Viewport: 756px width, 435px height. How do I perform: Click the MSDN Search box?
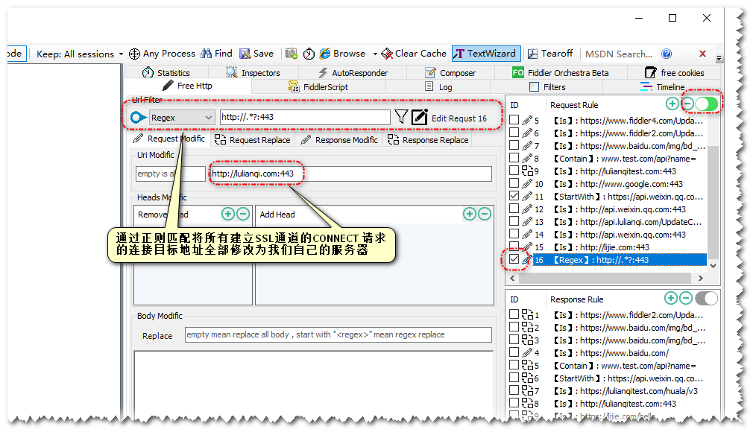coord(619,54)
